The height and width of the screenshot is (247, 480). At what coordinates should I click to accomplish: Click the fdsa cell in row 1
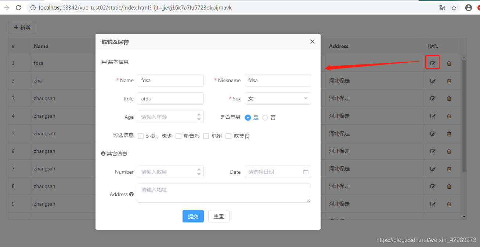point(39,63)
